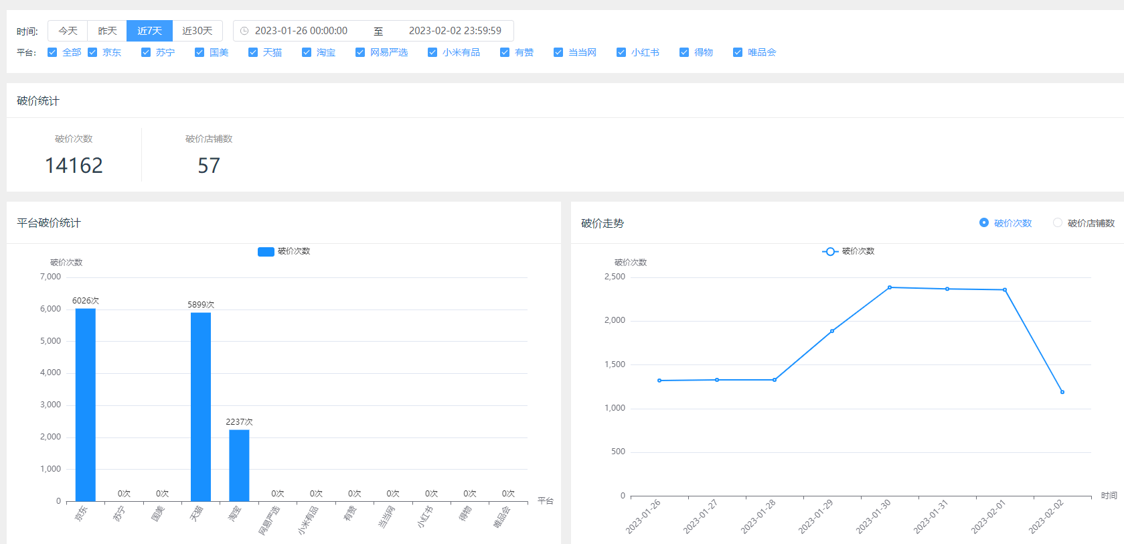Click the 有赞 x-axis label on bar chart
Viewport: 1124px width, 544px height.
click(350, 514)
